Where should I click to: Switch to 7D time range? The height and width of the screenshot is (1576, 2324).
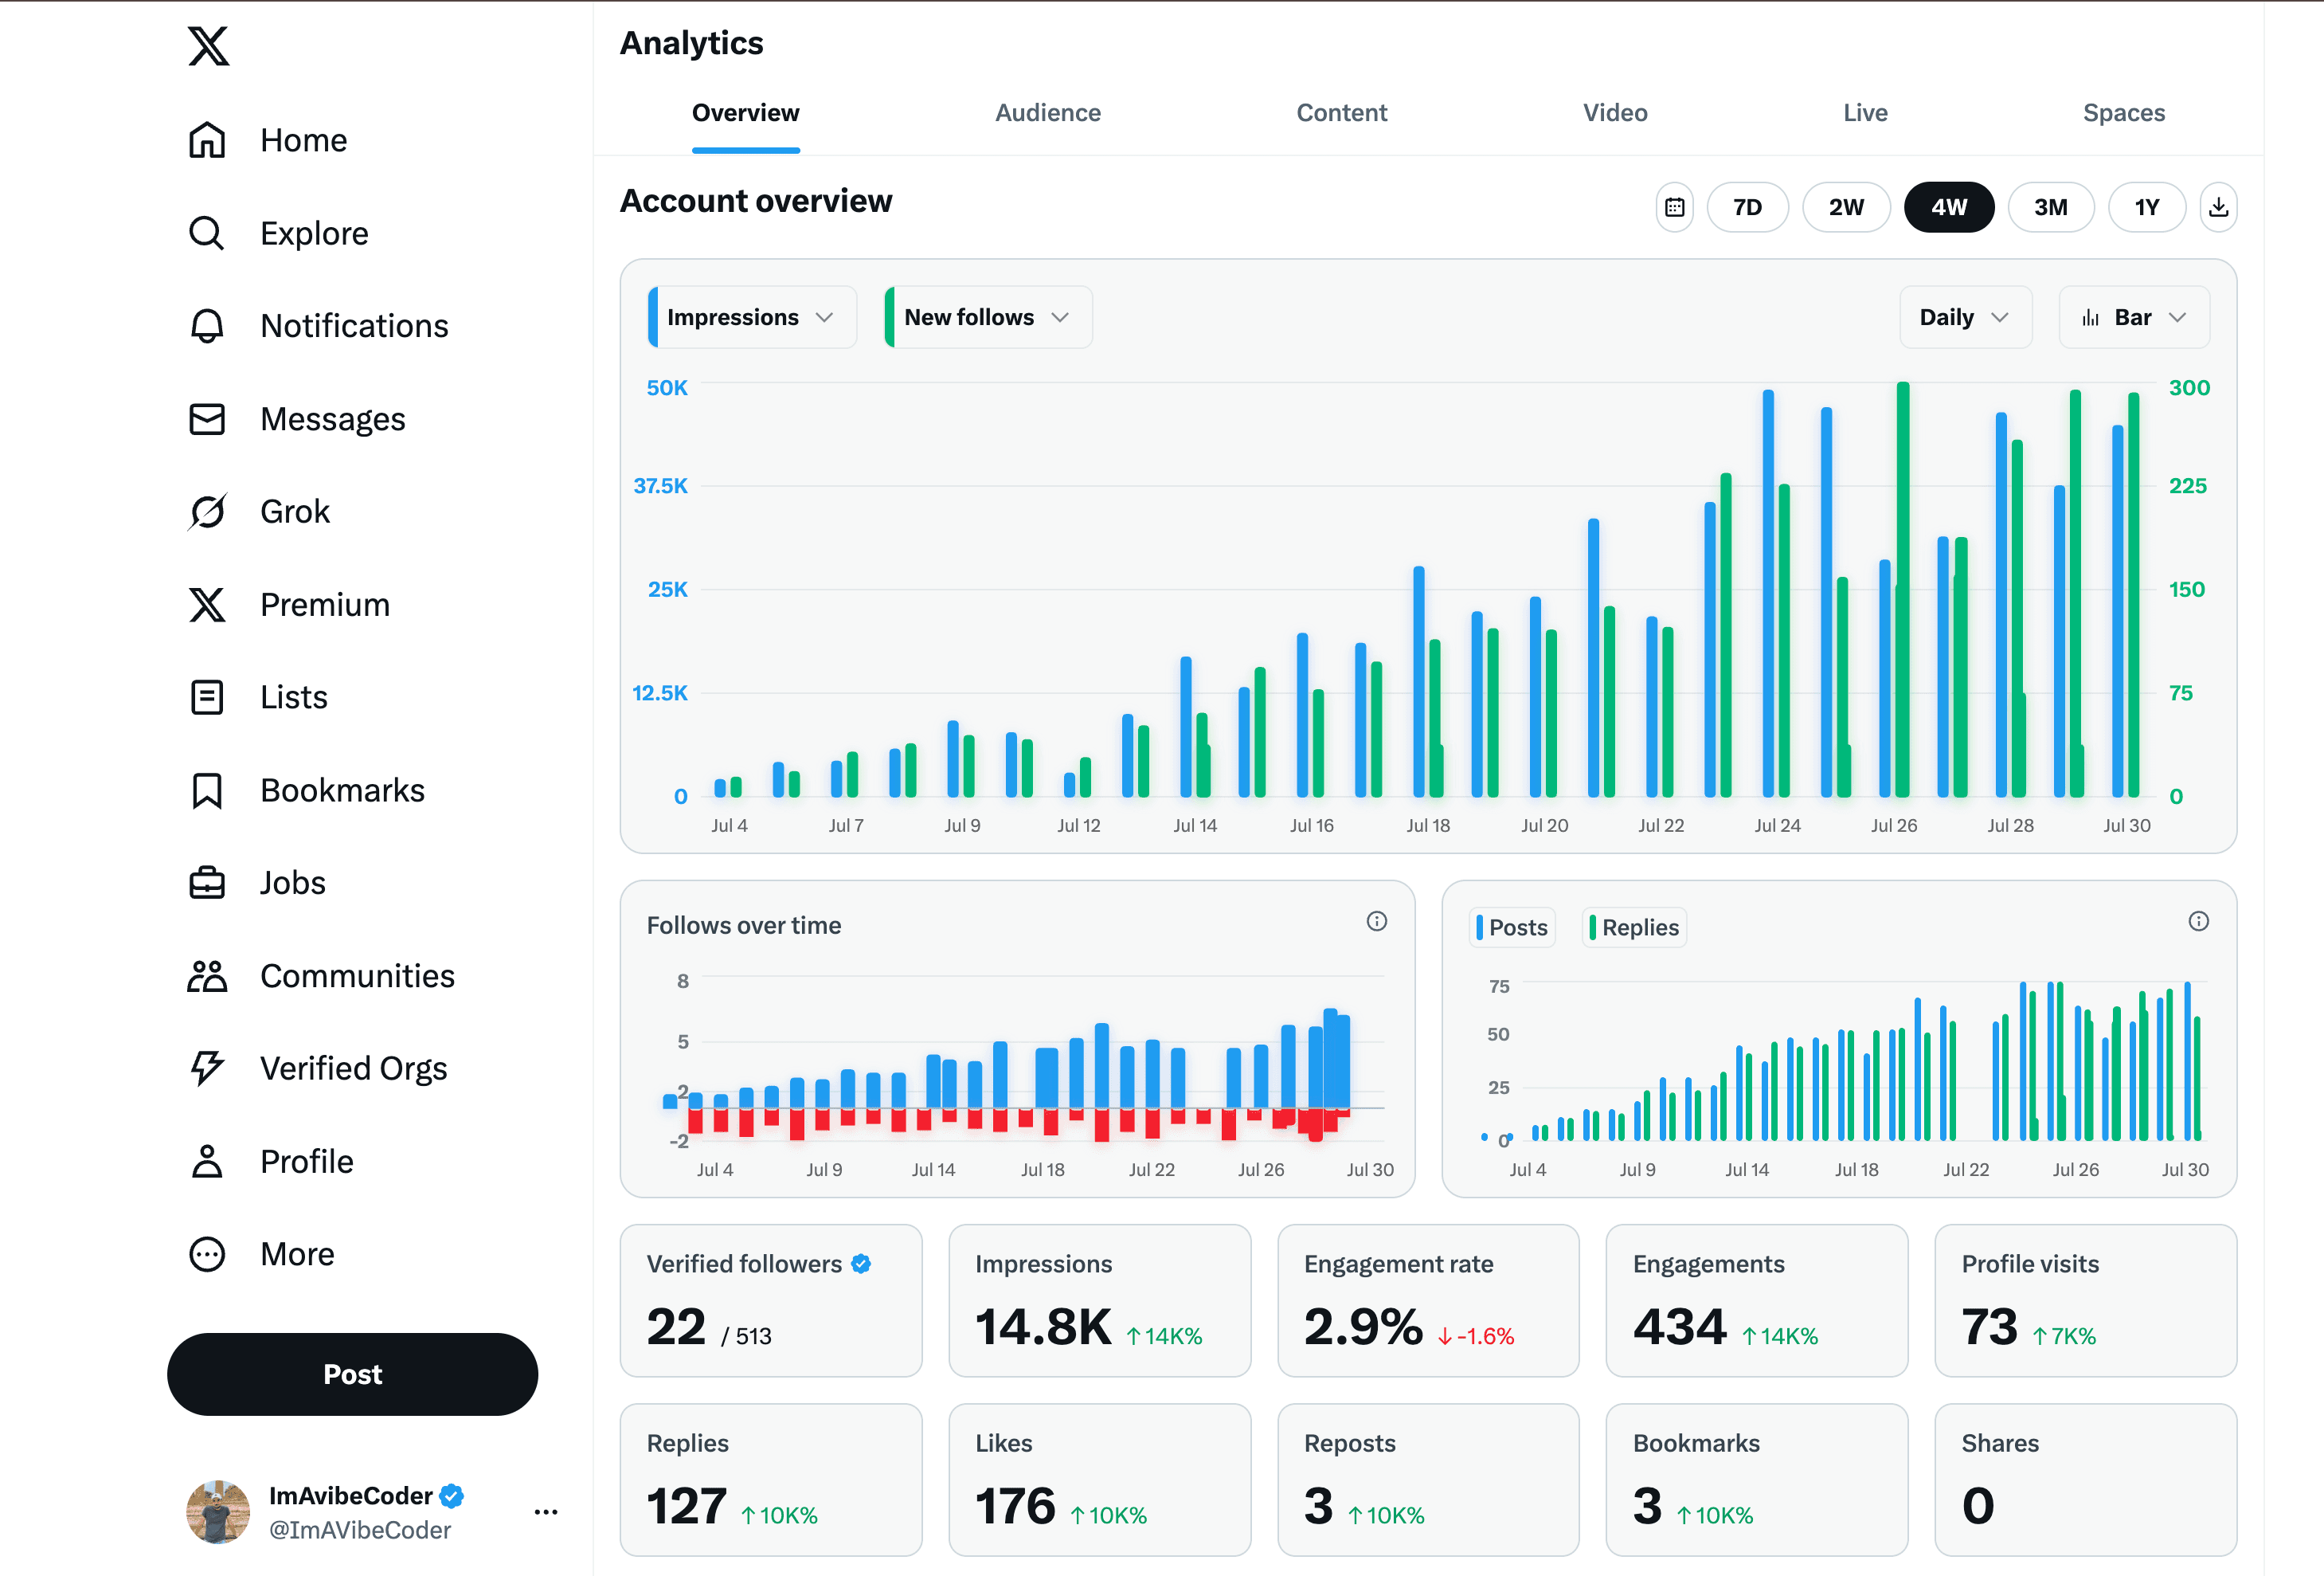pos(1747,207)
